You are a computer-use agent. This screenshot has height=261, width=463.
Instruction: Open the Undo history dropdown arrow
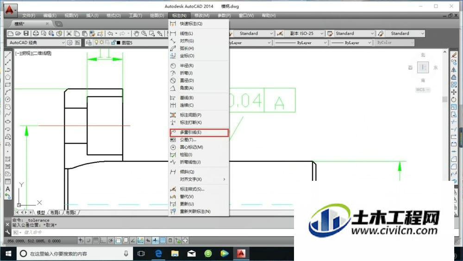116,33
